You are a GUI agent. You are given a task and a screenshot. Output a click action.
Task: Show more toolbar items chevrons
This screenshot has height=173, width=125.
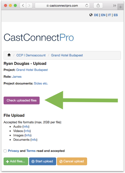click(x=114, y=6)
